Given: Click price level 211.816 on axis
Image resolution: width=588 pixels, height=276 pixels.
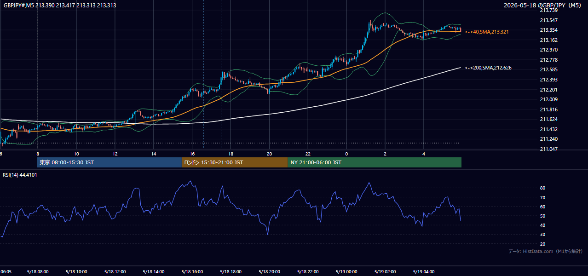Looking at the screenshot, I should coord(548,109).
